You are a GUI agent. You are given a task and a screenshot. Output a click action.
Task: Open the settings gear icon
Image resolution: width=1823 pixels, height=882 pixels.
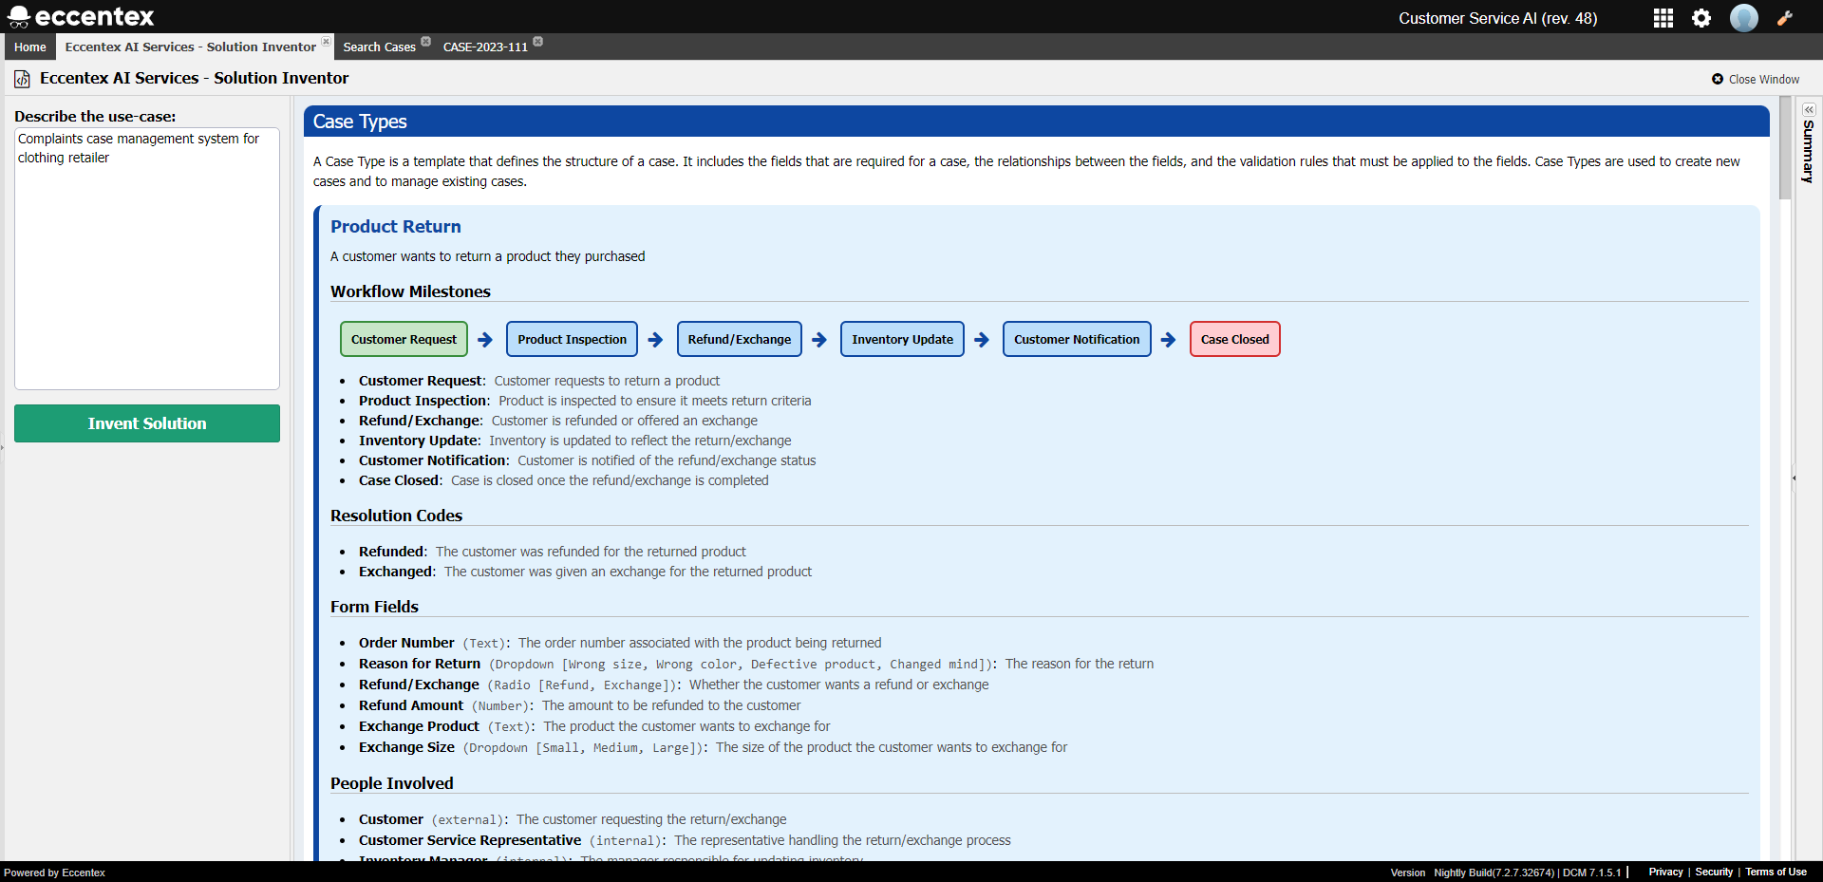[x=1701, y=18]
